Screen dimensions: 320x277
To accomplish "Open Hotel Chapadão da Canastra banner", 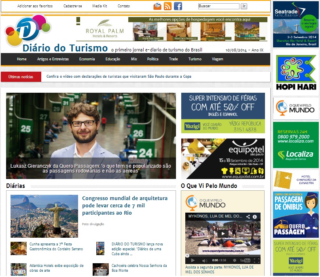I will [296, 180].
